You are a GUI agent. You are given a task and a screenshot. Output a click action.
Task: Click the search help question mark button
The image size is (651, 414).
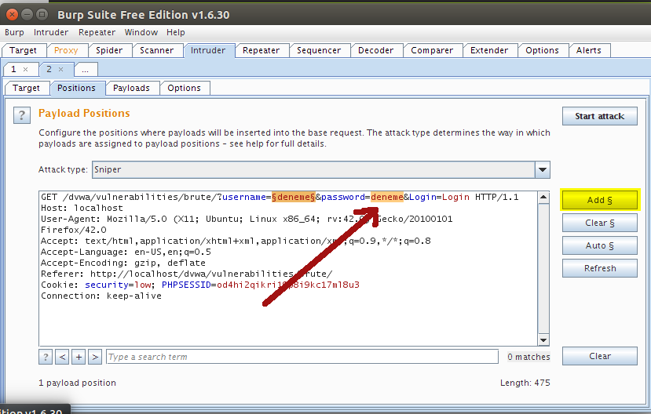[46, 357]
